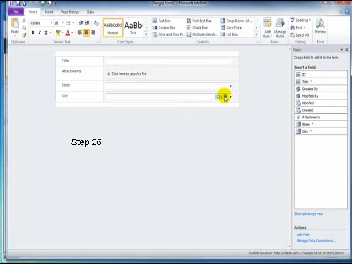Screen dimensions: 352x264
Task: Run the form with Preview
Action: click(320, 26)
